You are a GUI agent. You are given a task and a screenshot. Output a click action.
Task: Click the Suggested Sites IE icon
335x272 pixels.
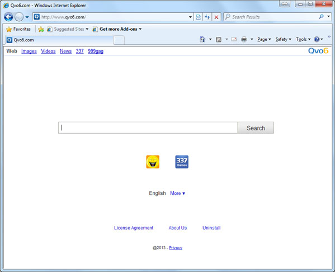[x=50, y=29]
